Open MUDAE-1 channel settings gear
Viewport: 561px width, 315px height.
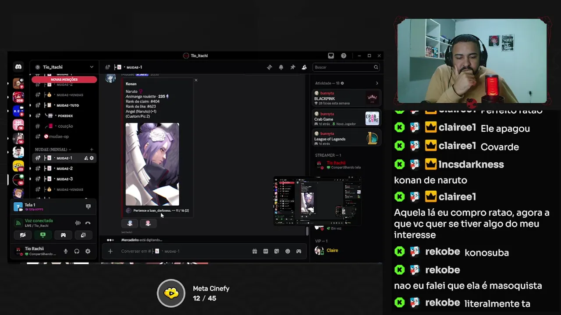click(x=92, y=158)
